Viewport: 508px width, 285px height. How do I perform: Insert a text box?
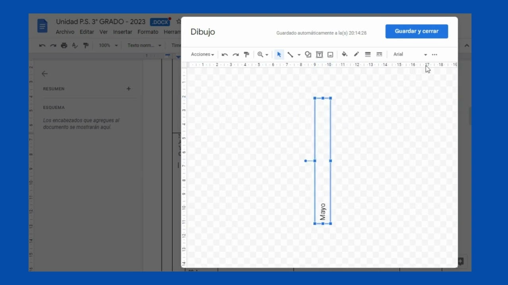pos(319,55)
